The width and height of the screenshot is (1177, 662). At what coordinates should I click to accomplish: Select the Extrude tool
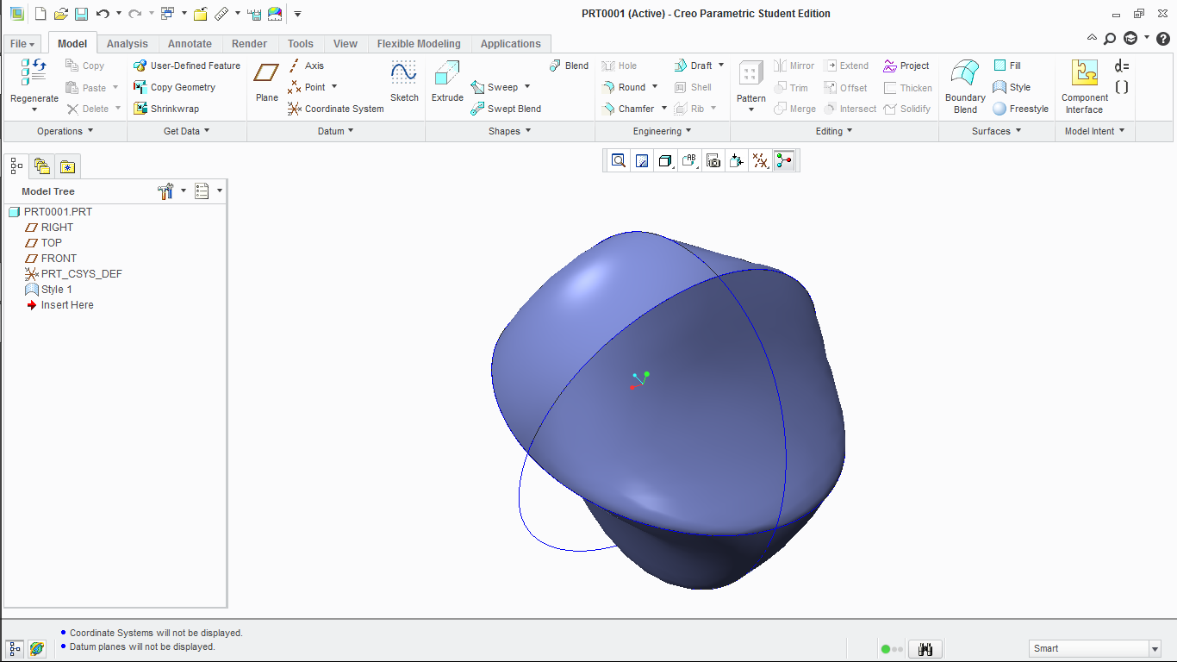[447, 82]
